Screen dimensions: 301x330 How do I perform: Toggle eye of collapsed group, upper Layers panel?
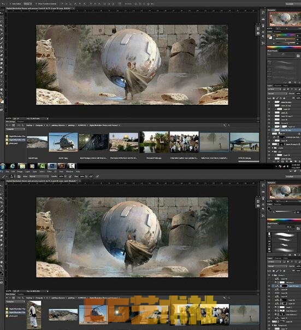tap(269, 148)
